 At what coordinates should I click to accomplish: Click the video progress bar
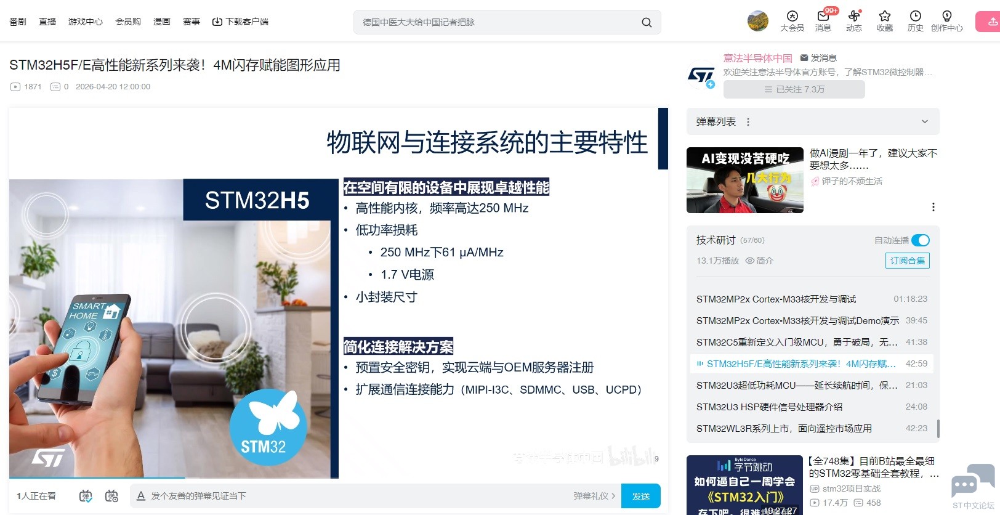tap(339, 478)
